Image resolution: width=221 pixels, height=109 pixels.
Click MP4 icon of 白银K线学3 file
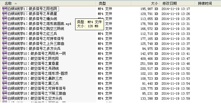(5, 19)
